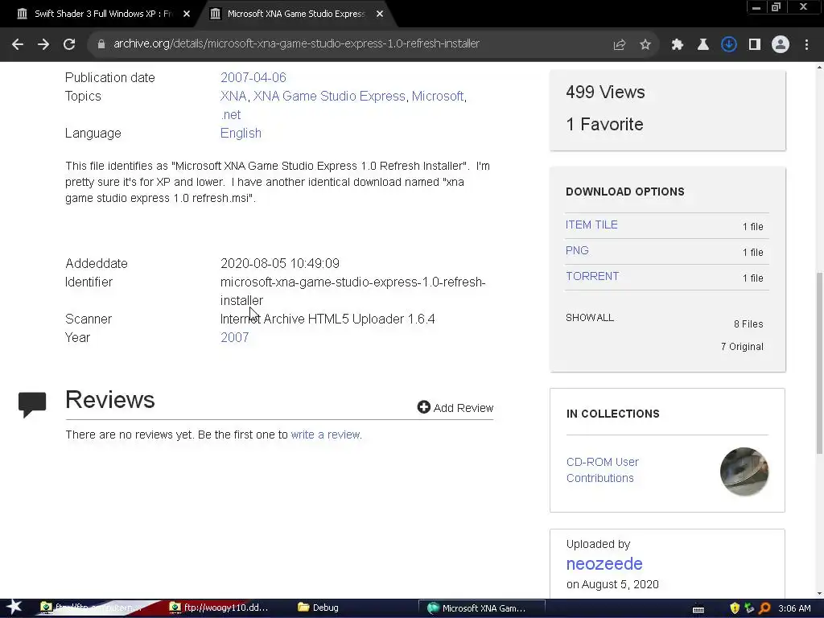The width and height of the screenshot is (824, 618).
Task: Open the CD-ROM collection thumbnail image
Action: pyautogui.click(x=744, y=472)
